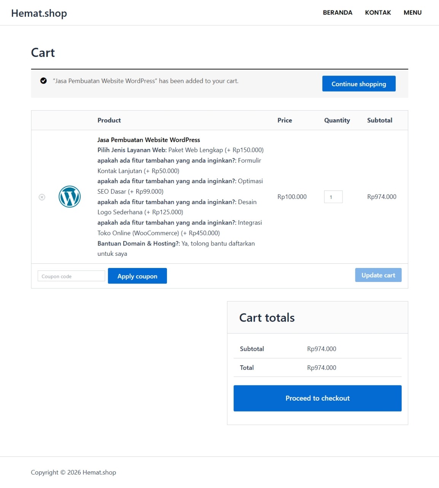
Task: Click the Rp974.000 Total amount
Action: (321, 368)
